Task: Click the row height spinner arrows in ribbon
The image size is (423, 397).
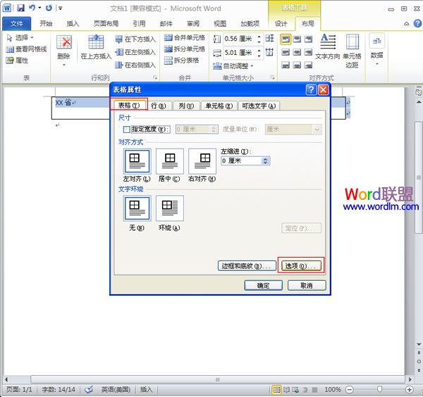Action: (259, 39)
